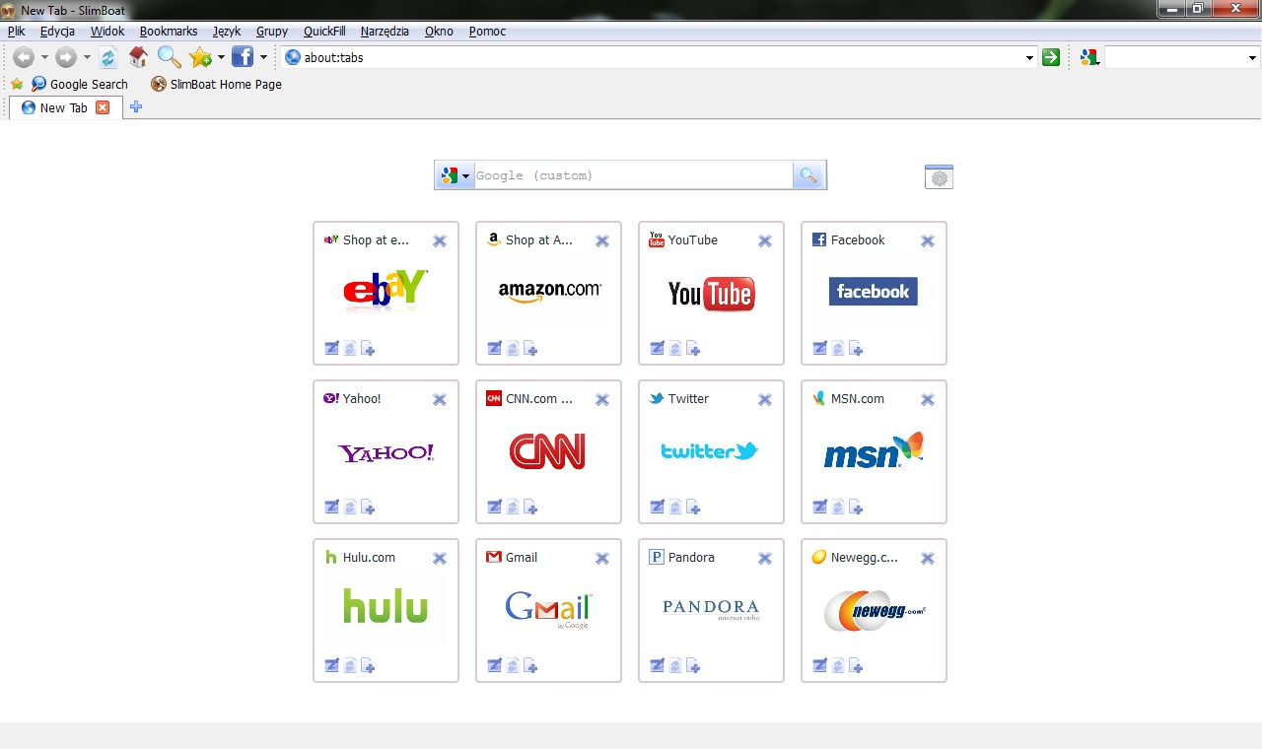Open the Gmail logo thumbnail
Viewport: 1262px width, 749px height.
(x=548, y=610)
